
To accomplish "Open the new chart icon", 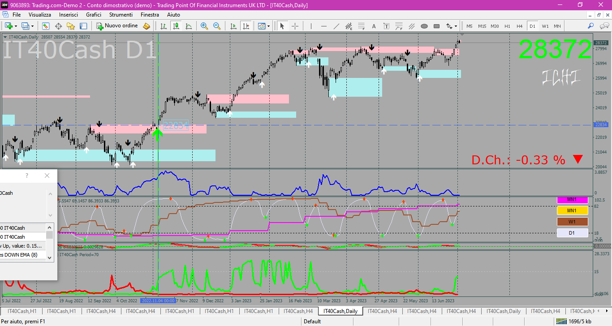I will (9, 26).
